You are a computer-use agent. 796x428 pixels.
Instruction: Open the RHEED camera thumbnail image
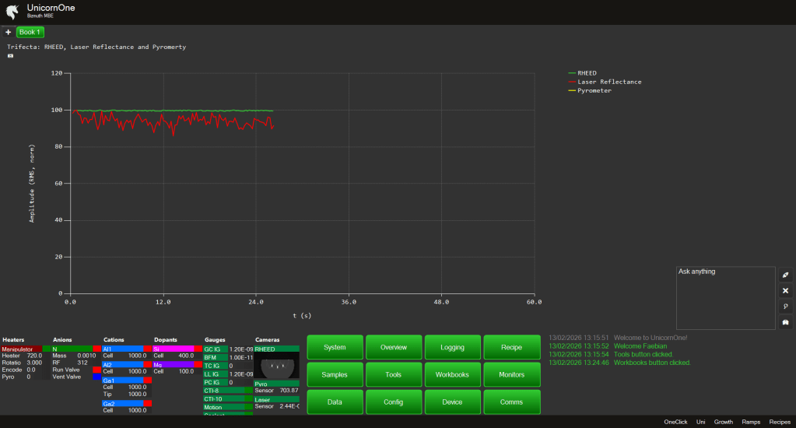point(276,366)
